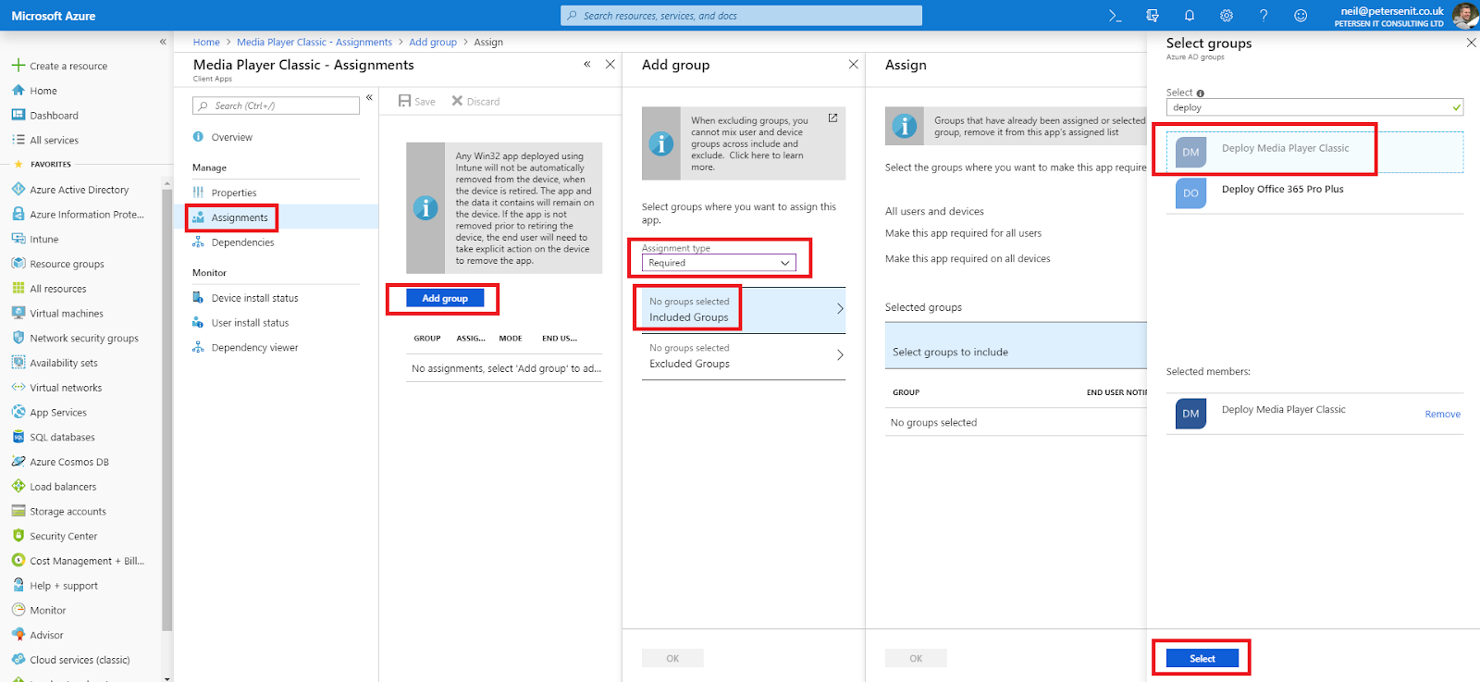
Task: Collapse the blade resource menu
Action: tap(369, 97)
